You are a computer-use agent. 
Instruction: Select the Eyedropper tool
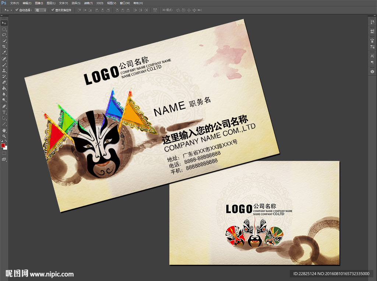4,52
